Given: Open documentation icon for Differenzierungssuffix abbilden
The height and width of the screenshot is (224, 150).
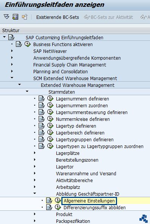Looking at the screenshot, I should (x=49, y=207).
